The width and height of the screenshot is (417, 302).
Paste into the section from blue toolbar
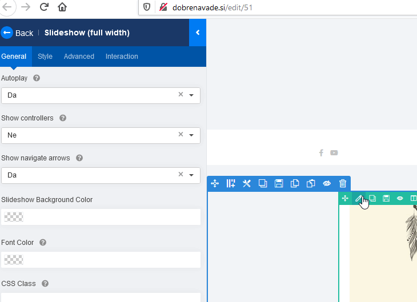tap(311, 183)
